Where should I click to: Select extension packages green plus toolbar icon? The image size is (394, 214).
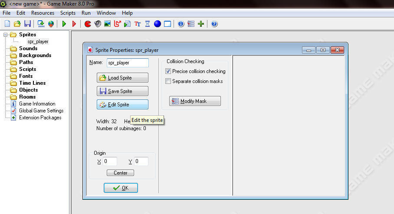click(x=201, y=24)
